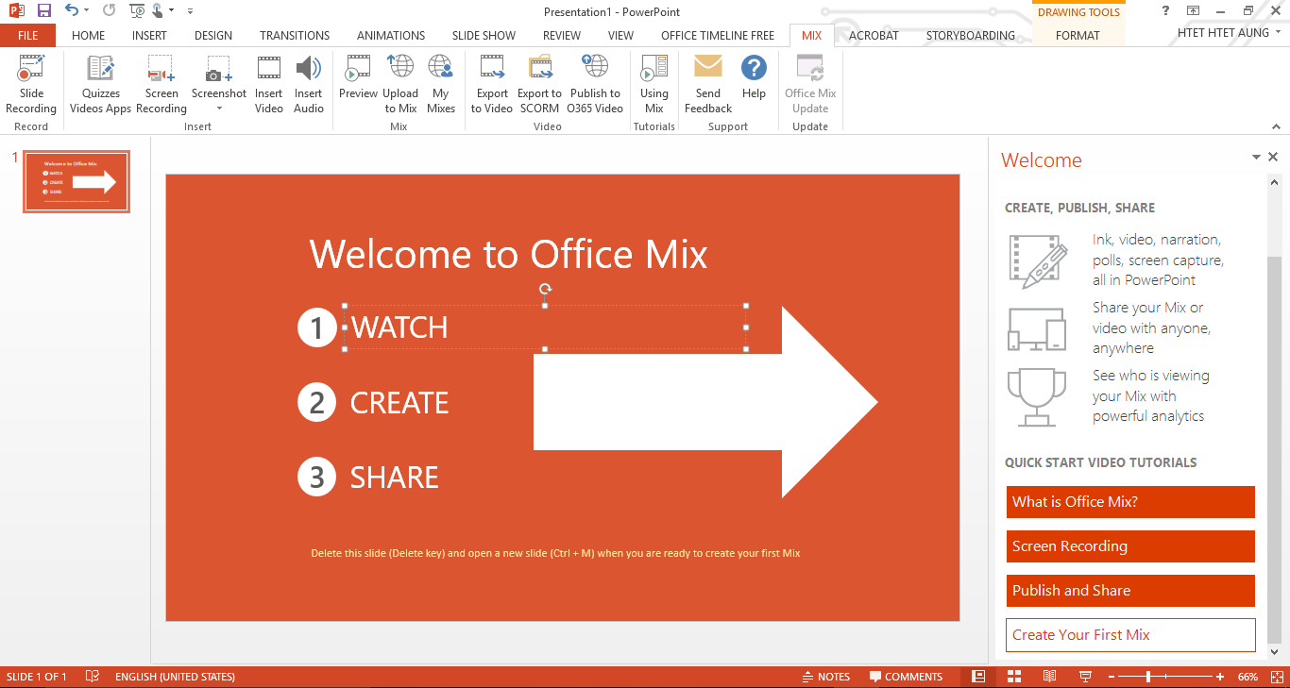Switch to the REVIEW tab
Viewport: 1290px width, 688px height.
562,36
